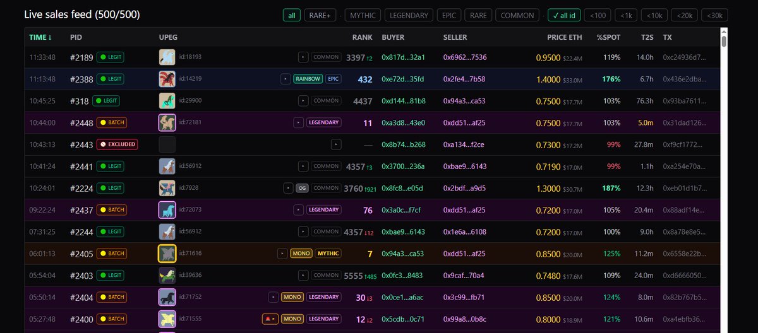Click the LEGIT badge on #2189

pos(111,57)
